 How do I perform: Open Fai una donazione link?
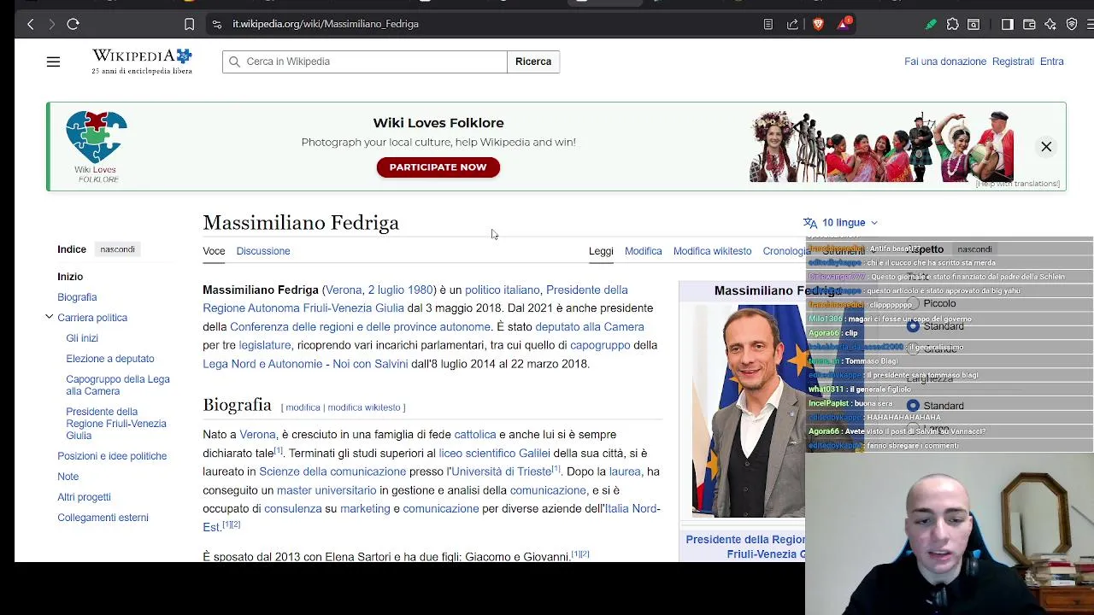[945, 61]
